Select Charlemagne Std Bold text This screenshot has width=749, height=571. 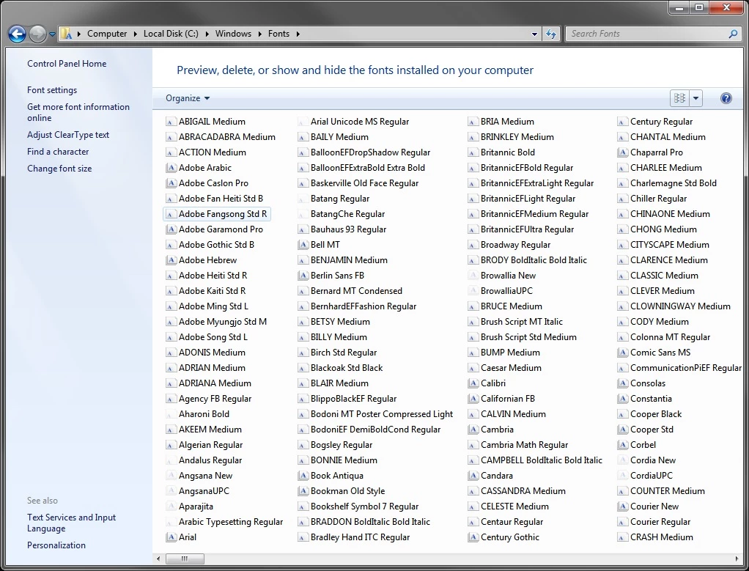pyautogui.click(x=674, y=183)
